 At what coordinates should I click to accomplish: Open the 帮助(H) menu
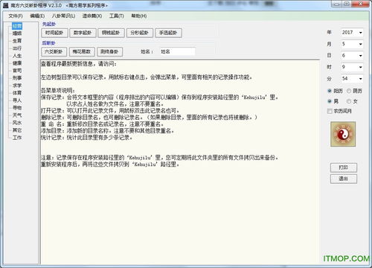point(139,16)
